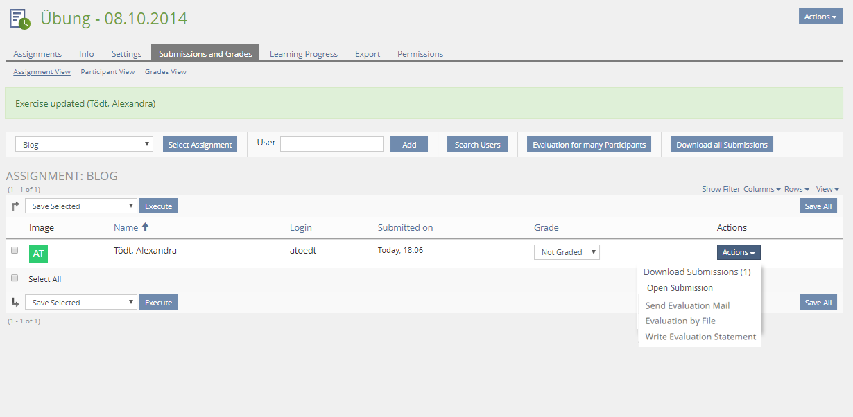Open the Columns dropdown menu
The width and height of the screenshot is (853, 417).
click(761, 189)
